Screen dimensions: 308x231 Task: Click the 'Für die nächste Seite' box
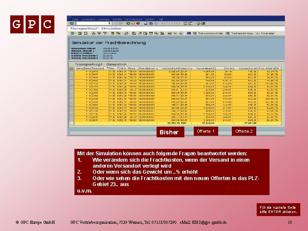coord(278,210)
